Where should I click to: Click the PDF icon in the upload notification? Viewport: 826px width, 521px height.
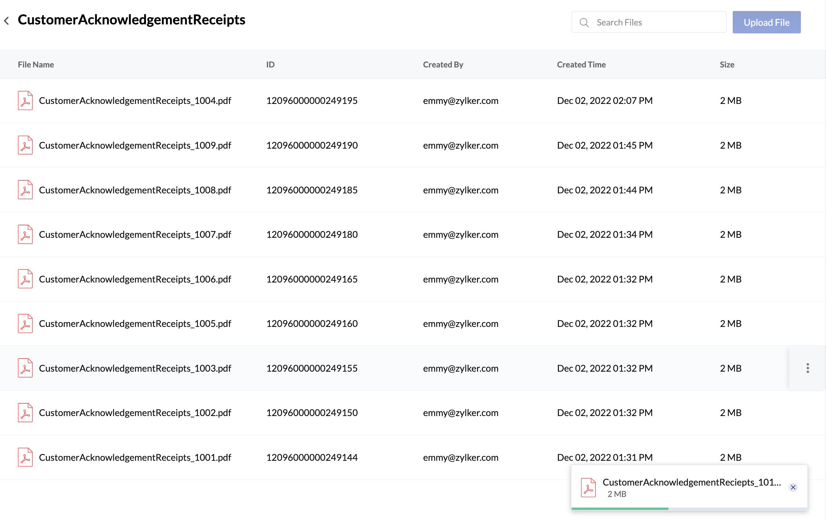(x=589, y=487)
